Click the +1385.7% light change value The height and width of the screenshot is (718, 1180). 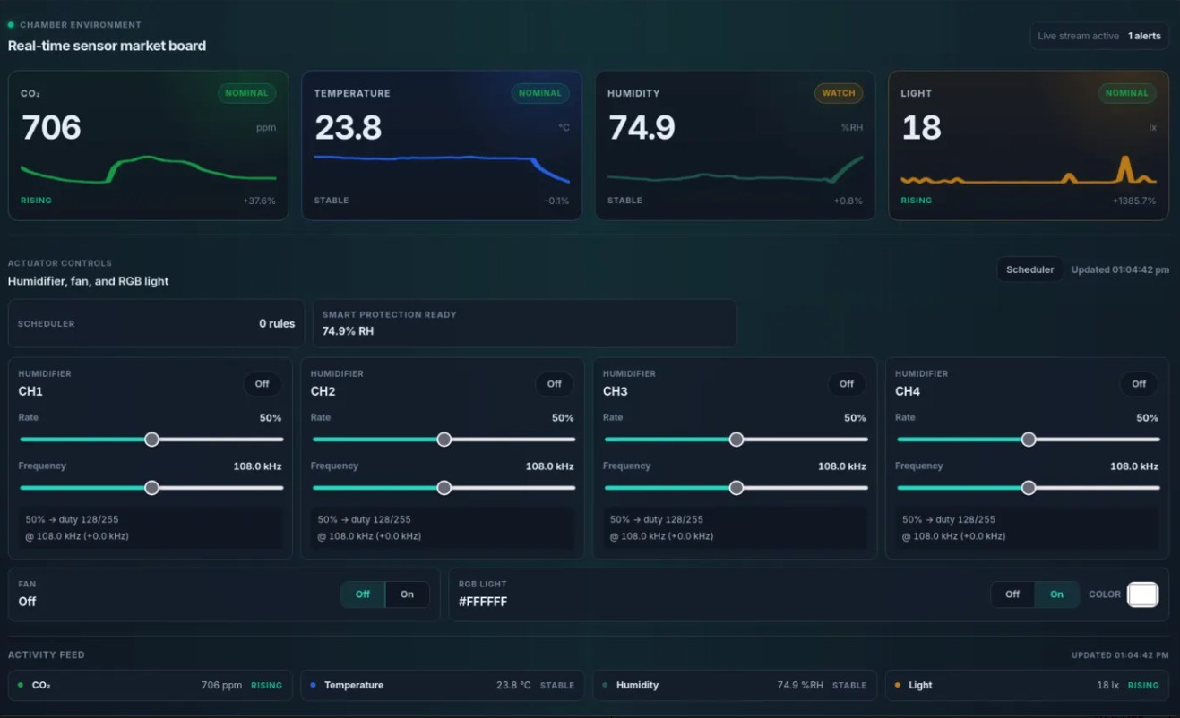(x=1134, y=201)
